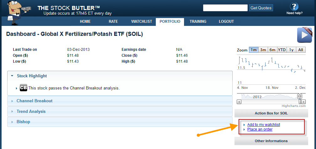Set chart zoom to 6m
Screen dimensions: 316x149
272,50
